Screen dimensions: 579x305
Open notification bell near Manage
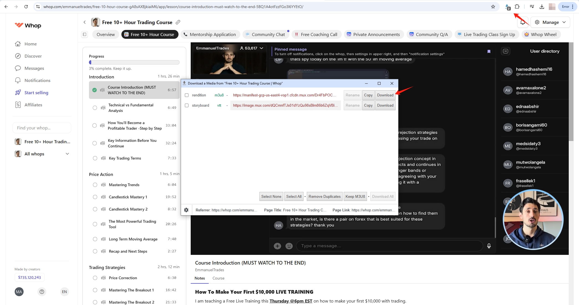pyautogui.click(x=523, y=22)
